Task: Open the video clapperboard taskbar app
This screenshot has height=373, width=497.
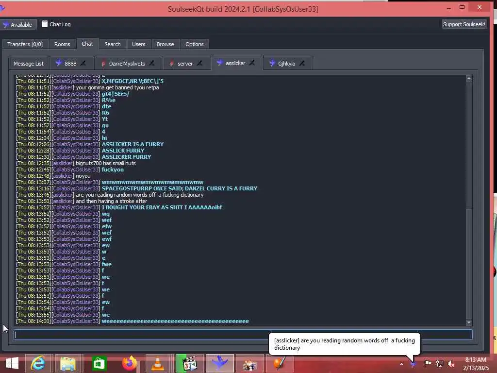Action: pyautogui.click(x=190, y=363)
